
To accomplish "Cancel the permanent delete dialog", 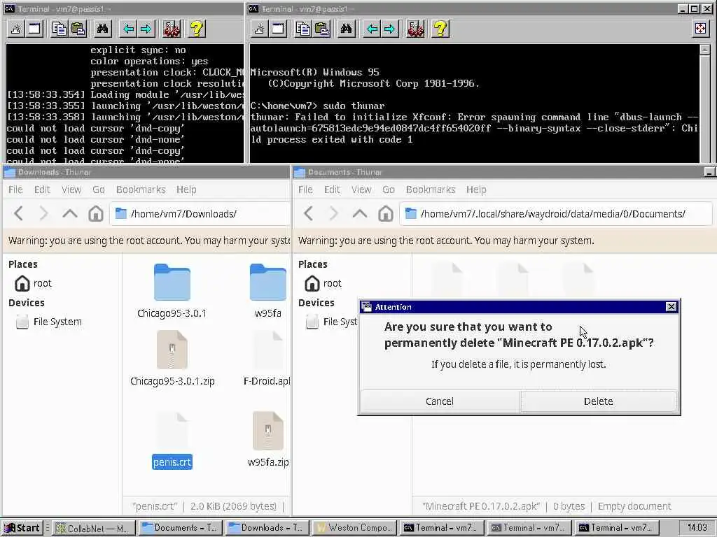I will [x=440, y=401].
